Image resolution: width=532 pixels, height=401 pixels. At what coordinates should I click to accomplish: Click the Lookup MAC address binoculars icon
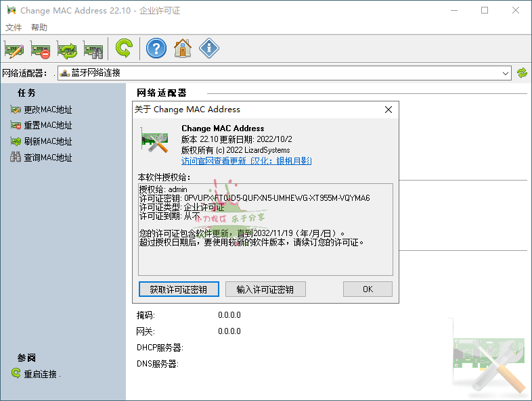pyautogui.click(x=93, y=49)
